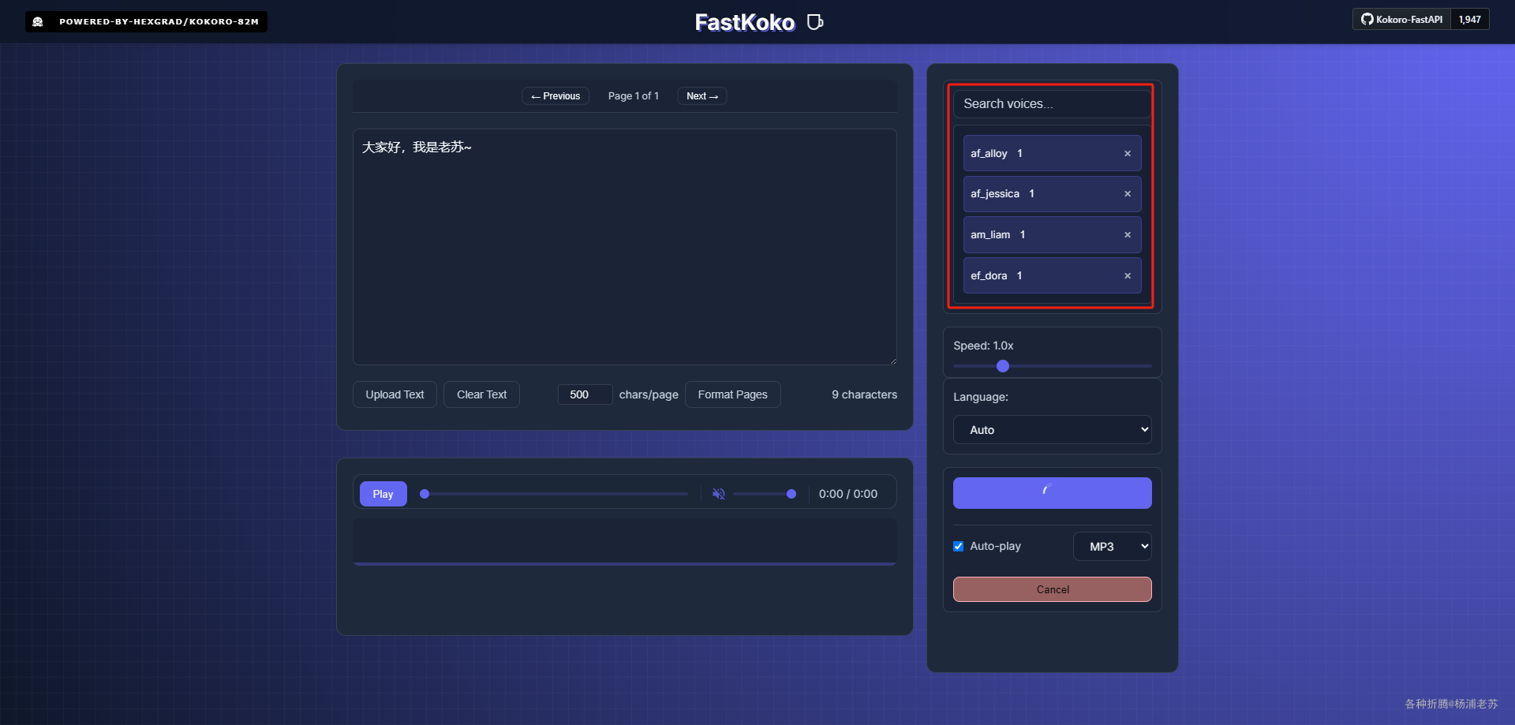Click the volume slider handle
The height and width of the screenshot is (725, 1515).
pyautogui.click(x=791, y=494)
